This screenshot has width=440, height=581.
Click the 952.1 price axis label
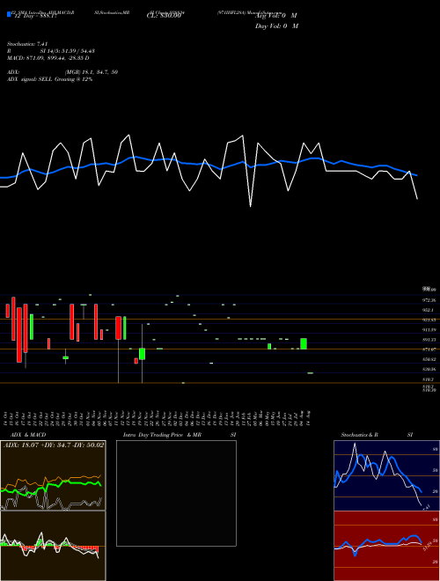[x=428, y=310]
